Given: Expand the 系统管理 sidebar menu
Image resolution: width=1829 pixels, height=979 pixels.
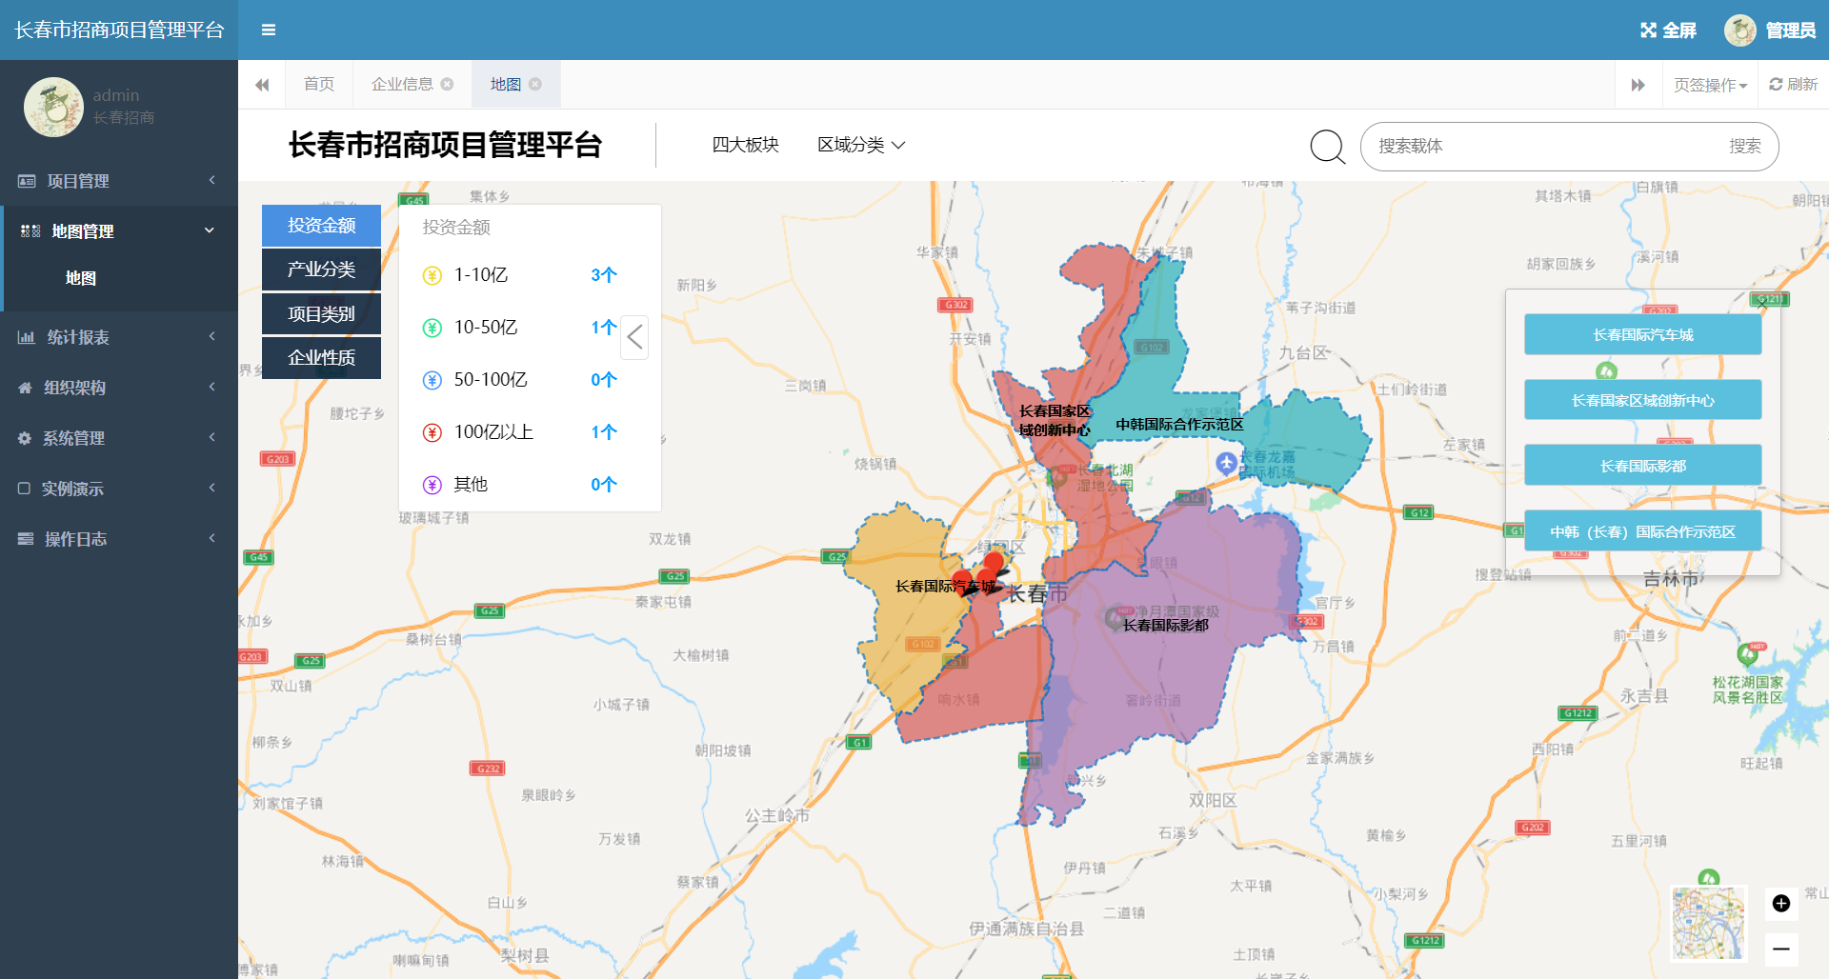Looking at the screenshot, I should [x=211, y=437].
